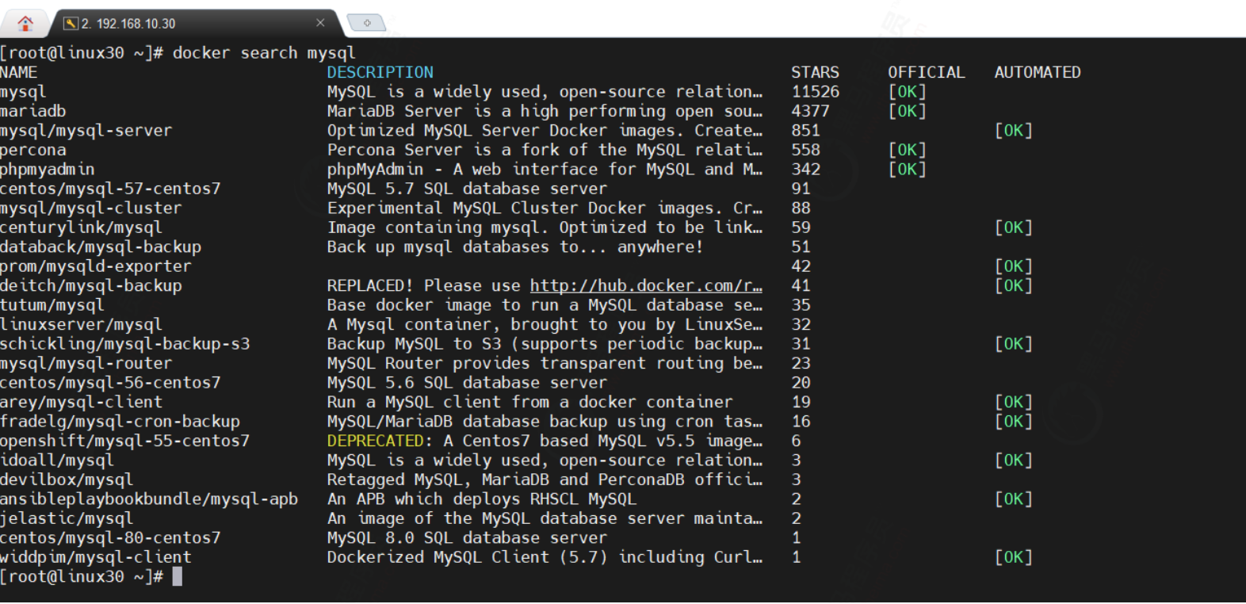Click 'centos/mysql-80-centos7' image name
Screen dimensions: 1246x604
[x=110, y=538]
